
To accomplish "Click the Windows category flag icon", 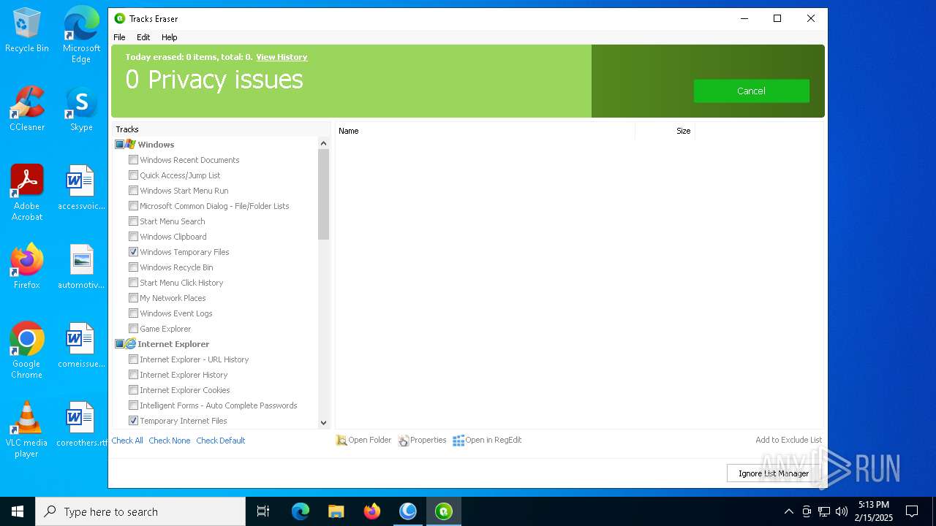I will (x=130, y=145).
